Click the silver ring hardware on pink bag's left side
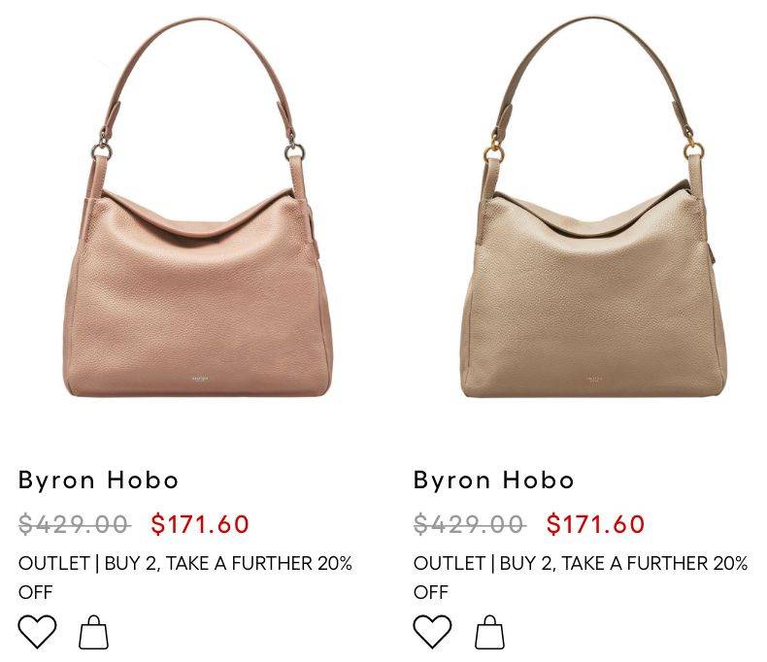Screen dimensions: 767x662 pyautogui.click(x=102, y=149)
